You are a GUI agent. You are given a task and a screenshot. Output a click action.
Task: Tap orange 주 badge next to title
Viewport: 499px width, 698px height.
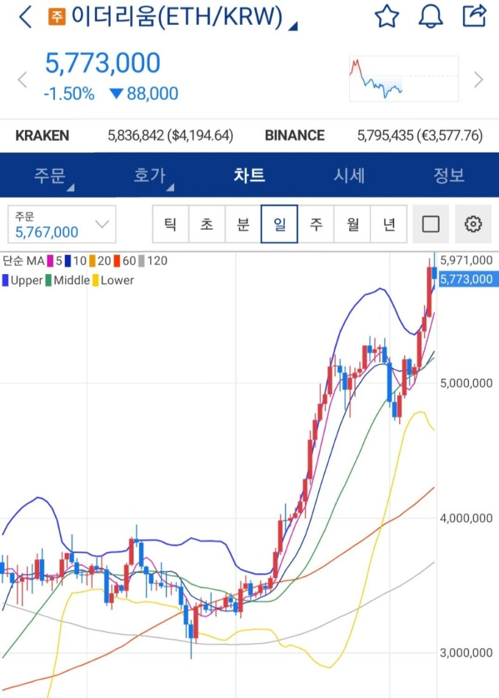tap(57, 17)
